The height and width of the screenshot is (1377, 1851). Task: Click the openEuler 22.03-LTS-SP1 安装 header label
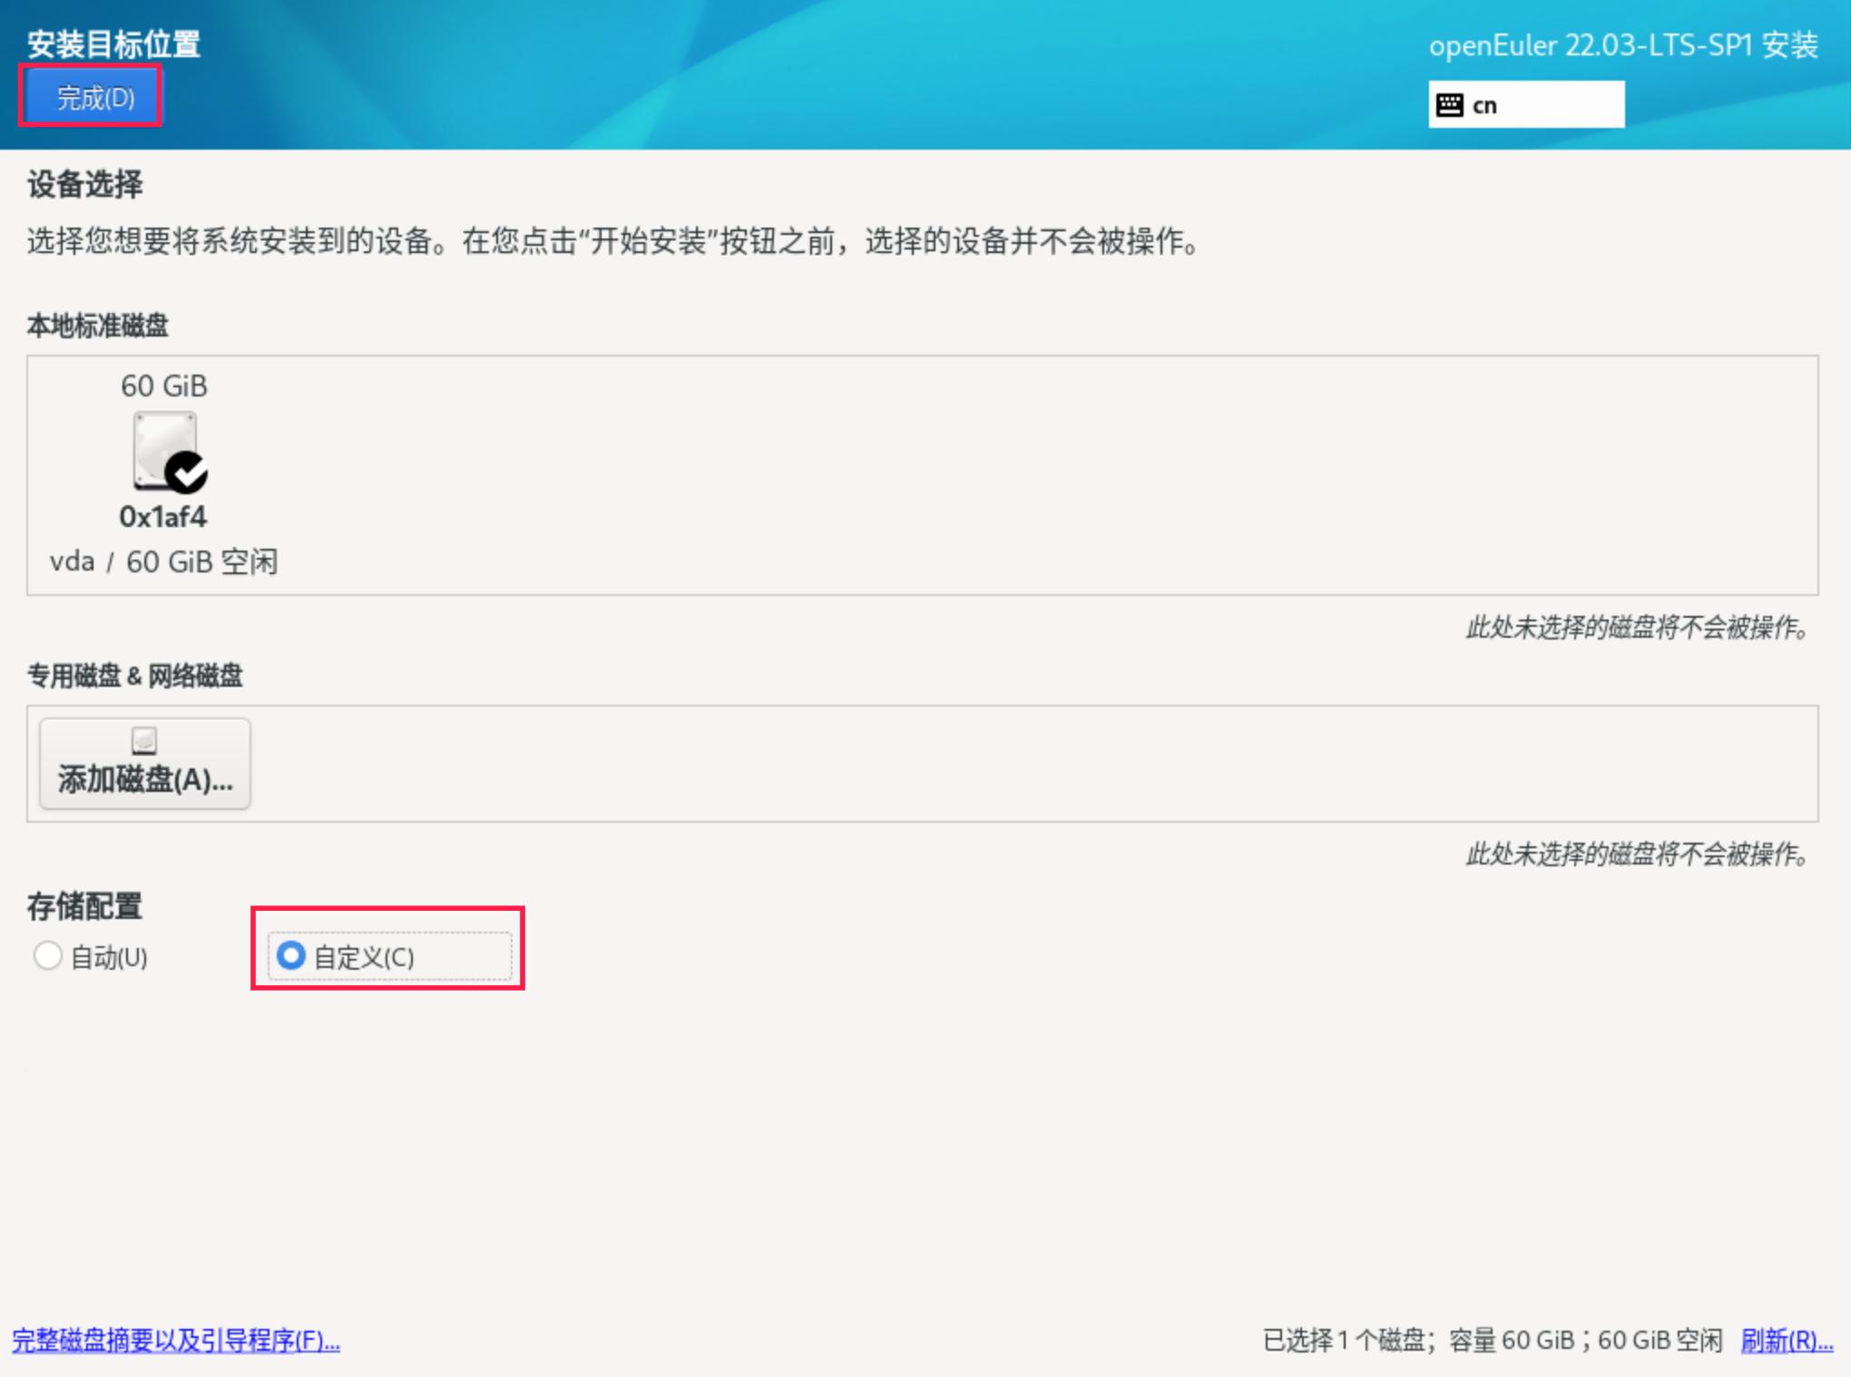coord(1622,45)
